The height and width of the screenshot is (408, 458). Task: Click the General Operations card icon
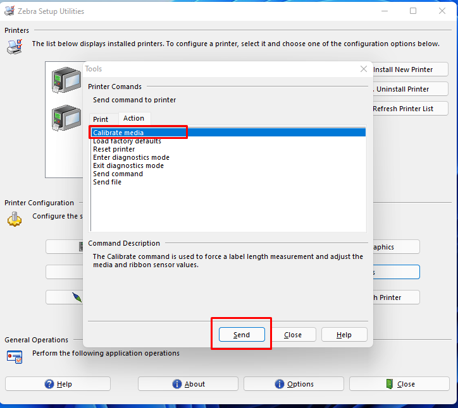(x=15, y=357)
